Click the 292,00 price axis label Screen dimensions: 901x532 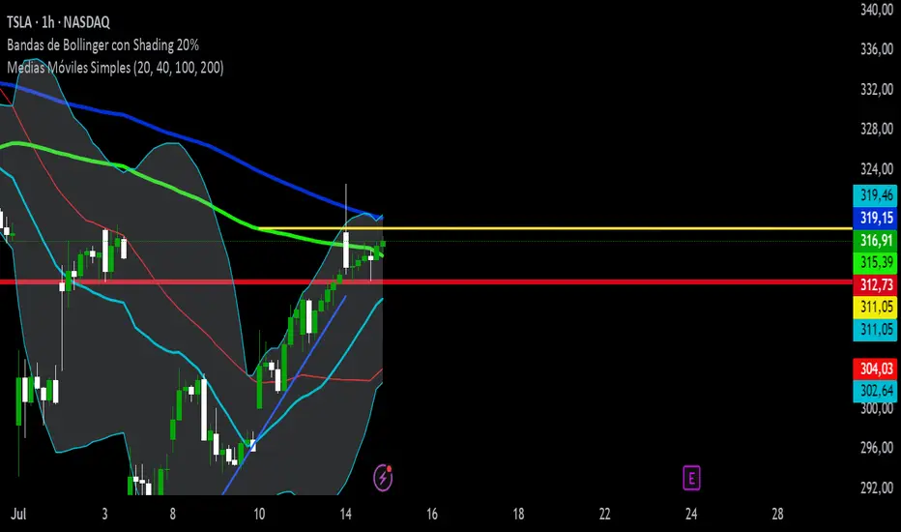click(877, 488)
